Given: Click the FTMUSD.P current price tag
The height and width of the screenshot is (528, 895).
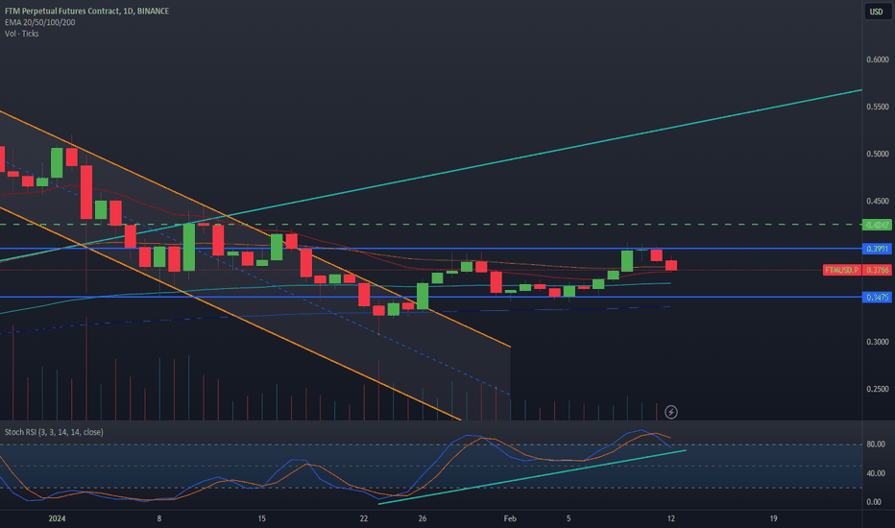Looking at the screenshot, I should pyautogui.click(x=842, y=270).
